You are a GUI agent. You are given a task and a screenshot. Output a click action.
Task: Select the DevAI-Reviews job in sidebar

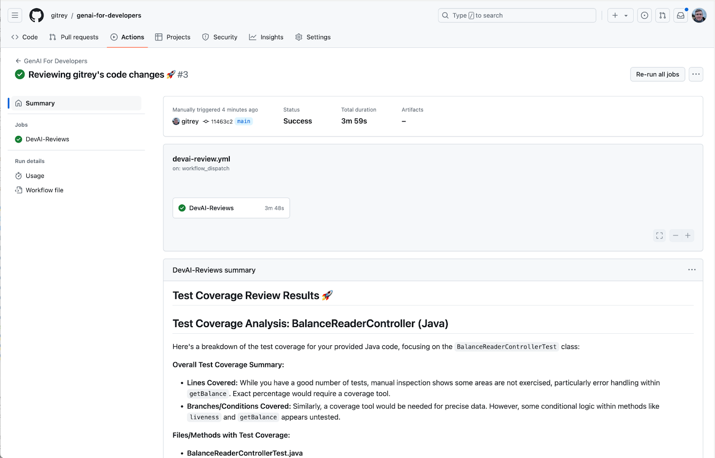click(47, 139)
